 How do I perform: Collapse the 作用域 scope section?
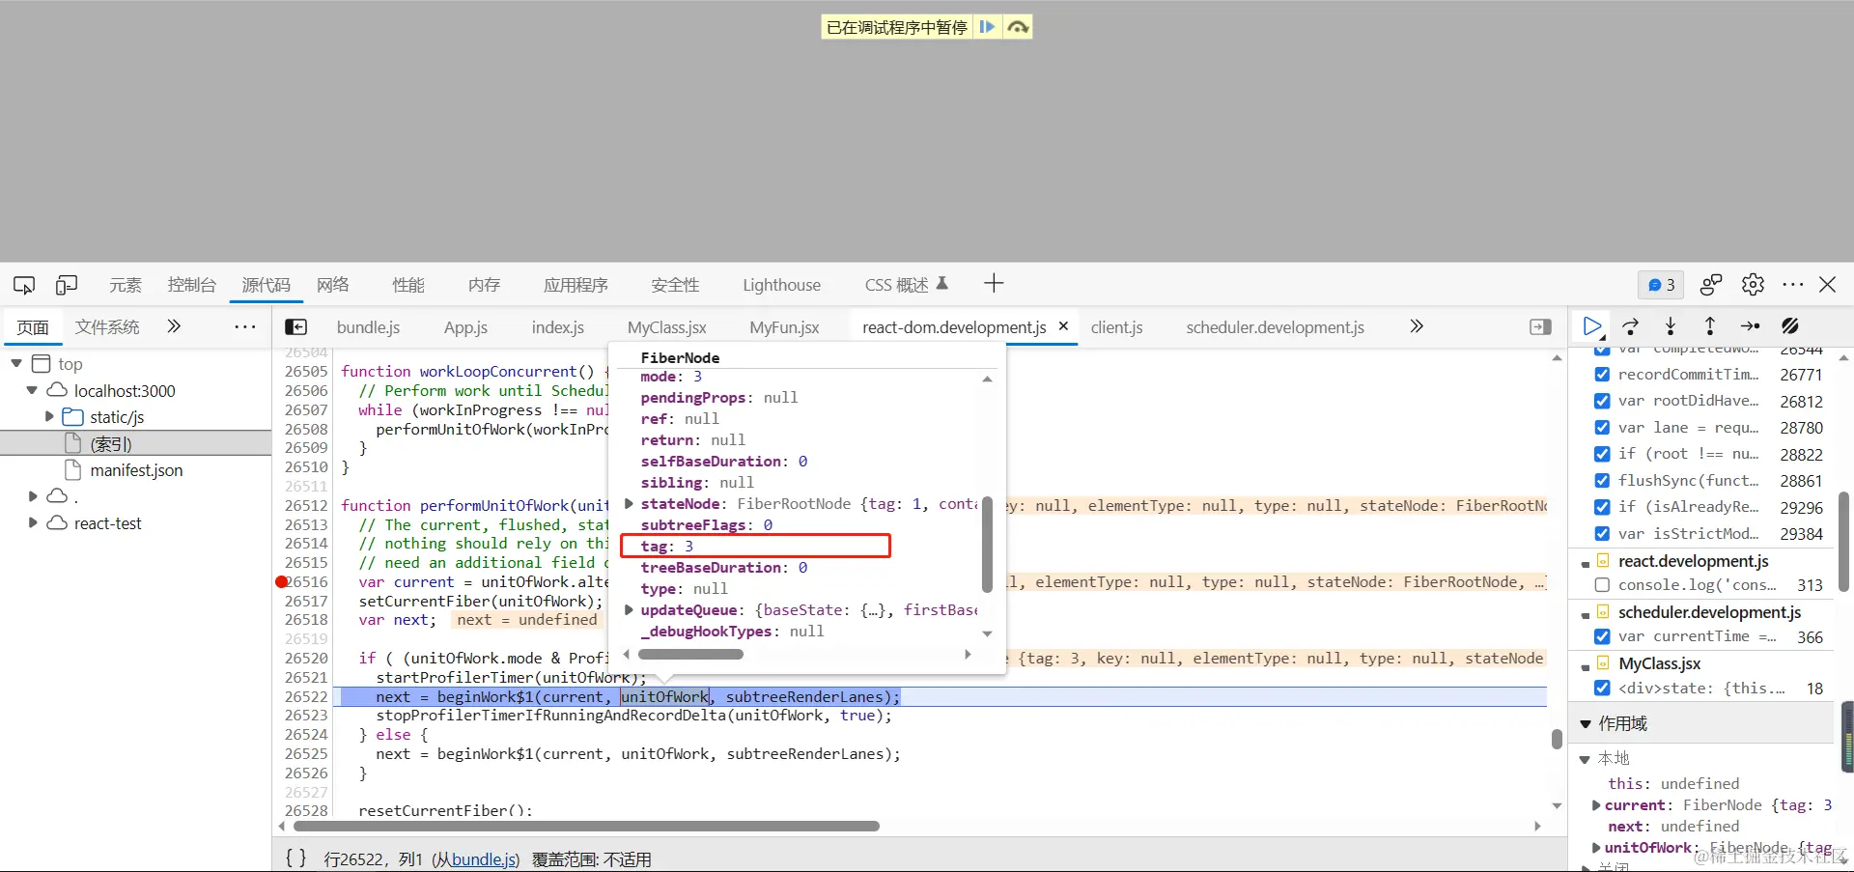(x=1585, y=723)
